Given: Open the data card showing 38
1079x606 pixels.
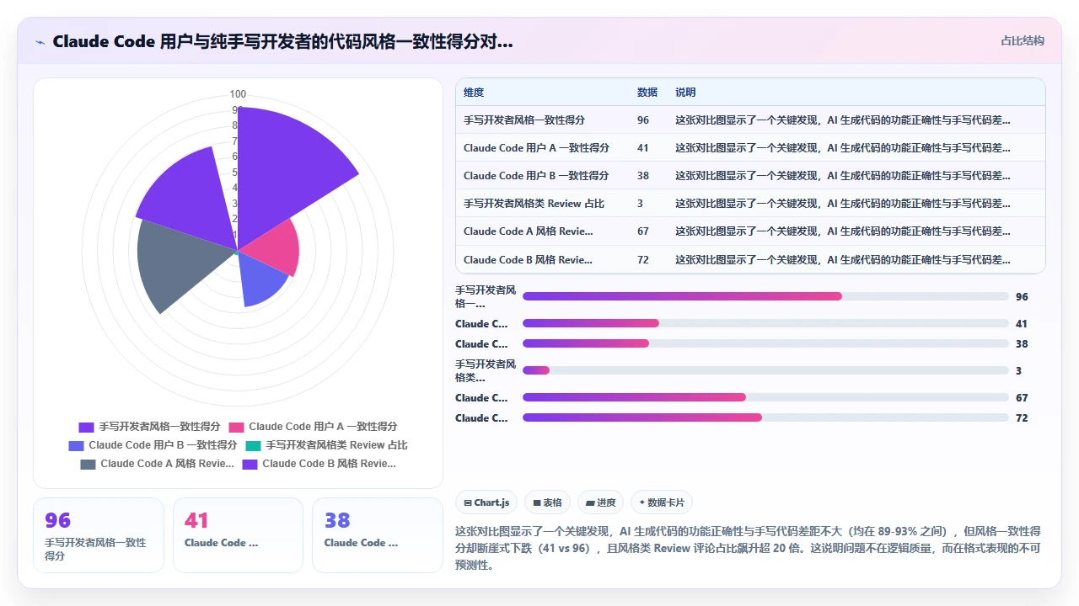Looking at the screenshot, I should click(x=377, y=535).
